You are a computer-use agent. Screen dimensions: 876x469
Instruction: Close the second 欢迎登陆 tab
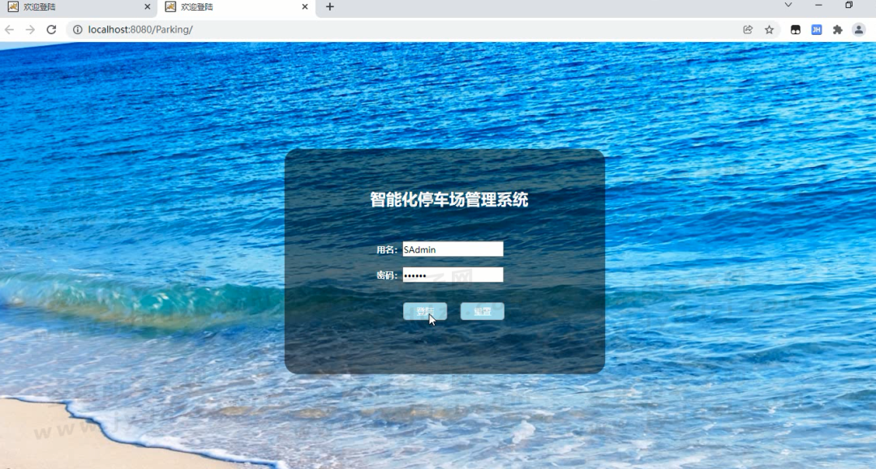305,6
